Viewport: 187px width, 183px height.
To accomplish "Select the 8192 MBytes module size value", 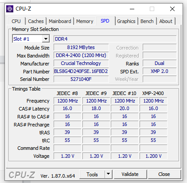I will point(81,47).
